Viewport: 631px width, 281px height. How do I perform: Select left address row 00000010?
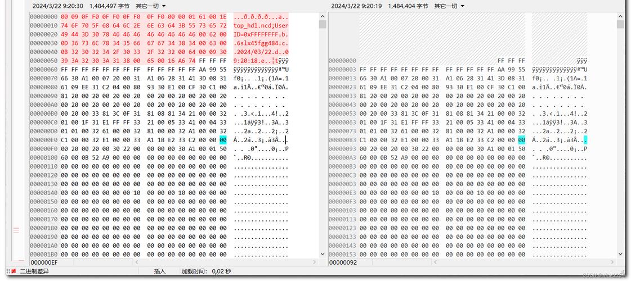coord(44,25)
